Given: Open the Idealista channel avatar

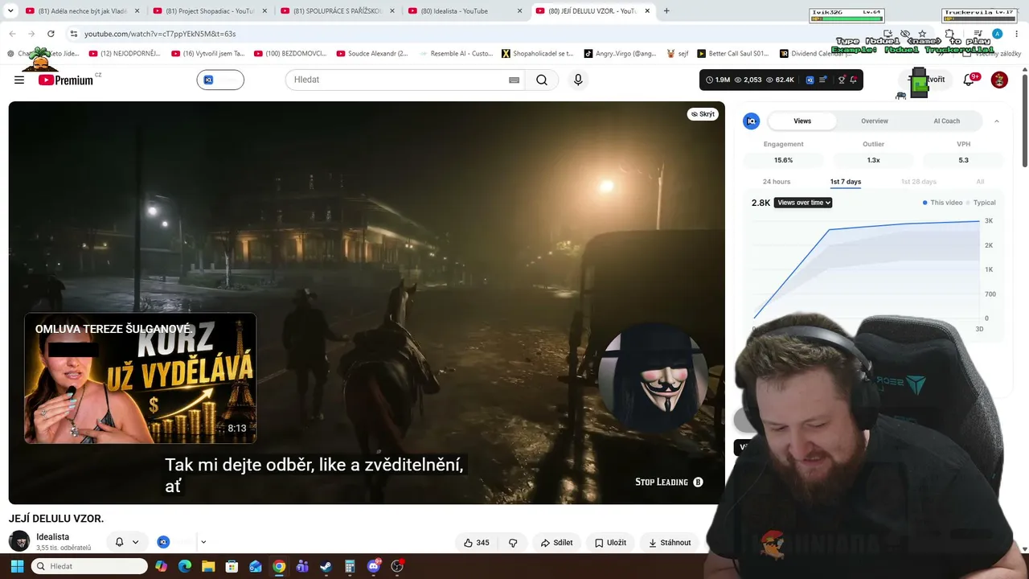Looking at the screenshot, I should (19, 541).
